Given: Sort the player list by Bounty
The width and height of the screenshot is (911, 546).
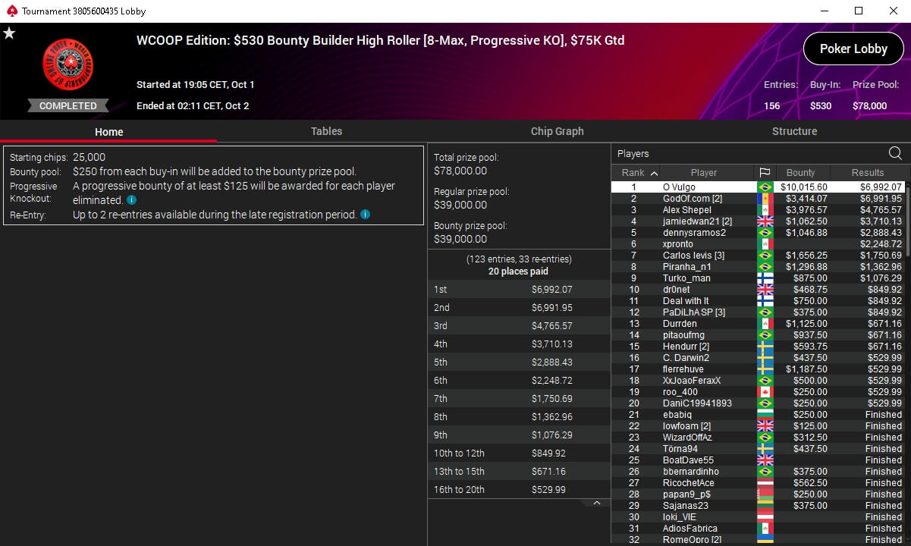Looking at the screenshot, I should [x=800, y=172].
